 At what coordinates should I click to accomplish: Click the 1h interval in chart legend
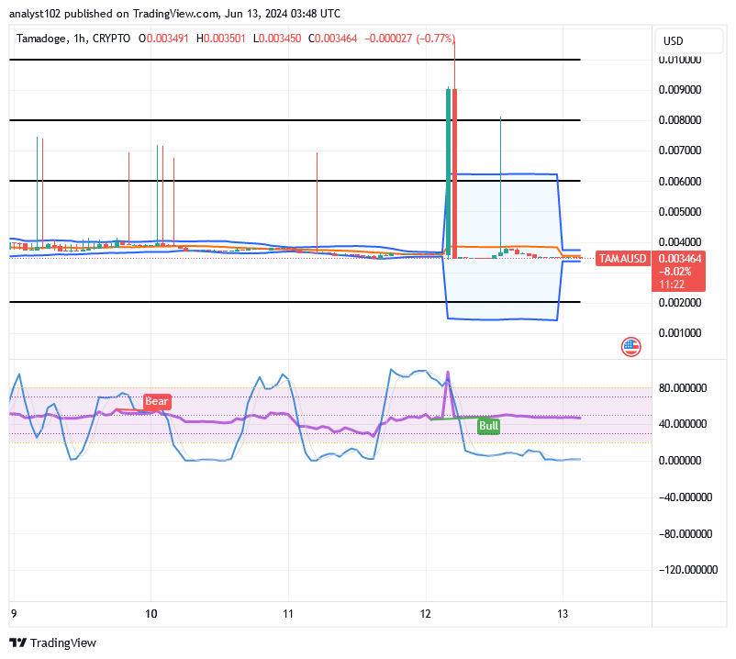click(x=79, y=39)
